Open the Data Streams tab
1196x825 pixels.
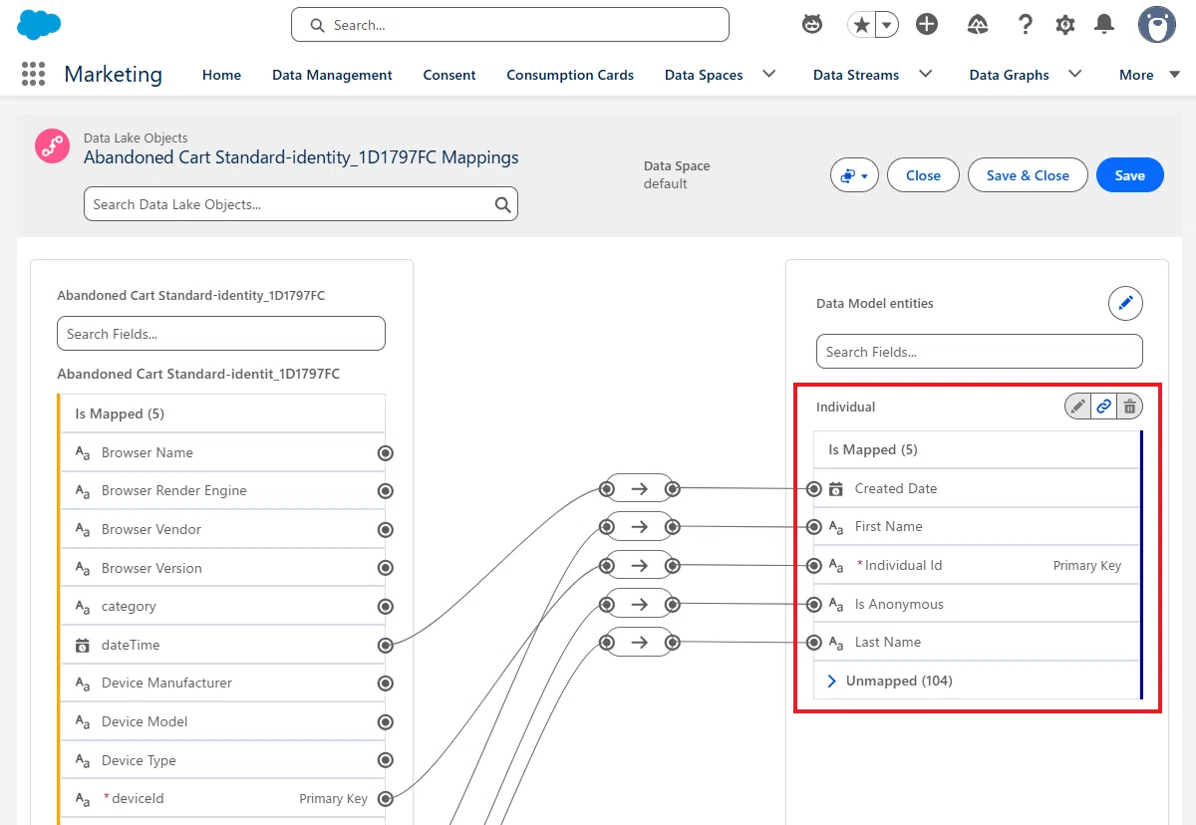pos(856,75)
